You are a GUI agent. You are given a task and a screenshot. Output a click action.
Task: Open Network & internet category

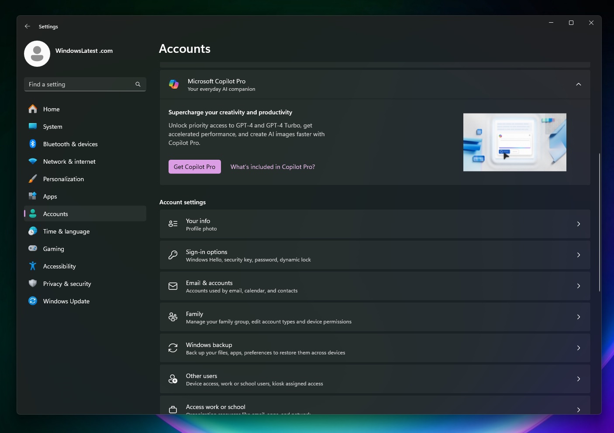[85, 161]
